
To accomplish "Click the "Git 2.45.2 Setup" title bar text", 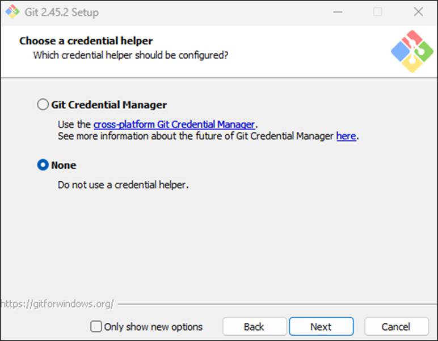I will click(62, 12).
